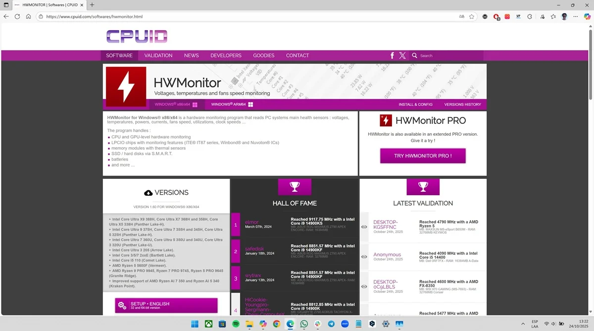Image resolution: width=594 pixels, height=331 pixels.
Task: Click 'Reached 9117.75 MHz' record text
Action: [x=323, y=221]
